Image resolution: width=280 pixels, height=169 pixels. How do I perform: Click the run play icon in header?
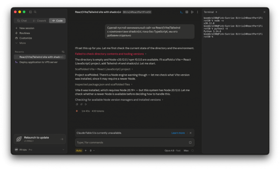tap(192, 12)
